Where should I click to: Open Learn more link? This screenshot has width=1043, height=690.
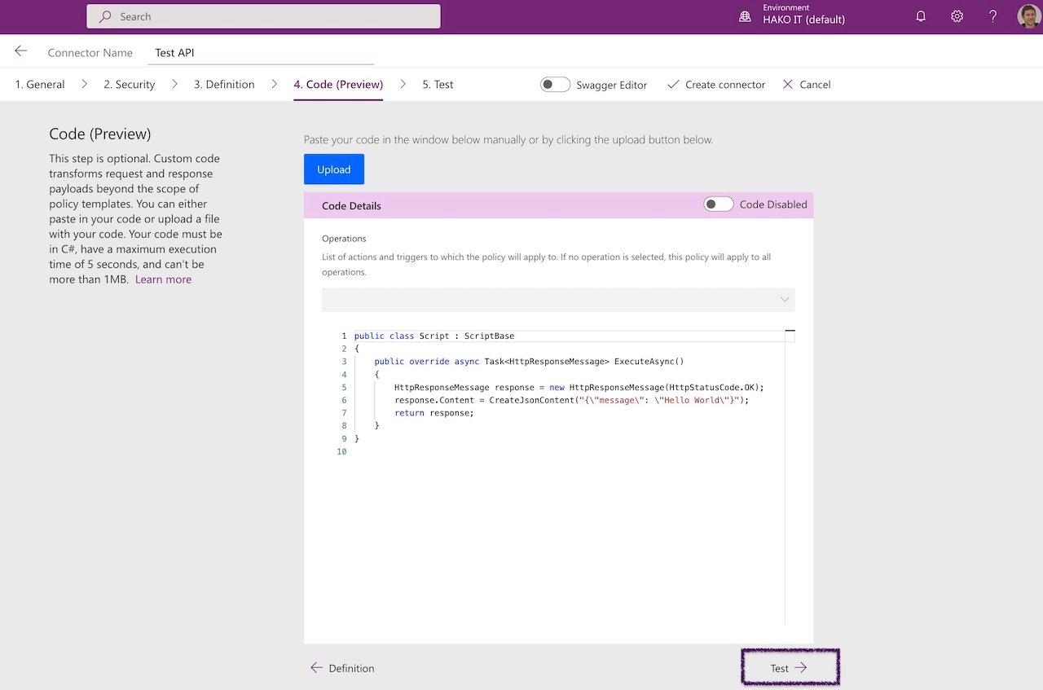163,279
